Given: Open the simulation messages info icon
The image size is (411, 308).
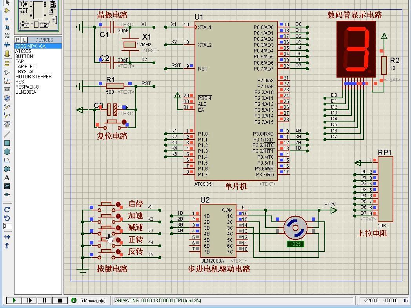Looking at the screenshot, I should (x=74, y=301).
